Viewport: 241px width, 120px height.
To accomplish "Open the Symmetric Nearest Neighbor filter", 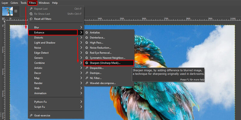I will pos(109,58).
